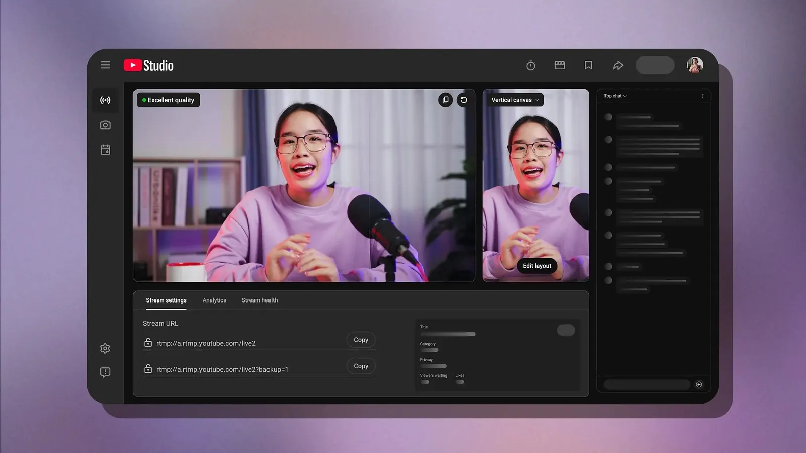Screen dimensions: 806x453
Task: Click the Stream URL label
Action: pos(160,323)
